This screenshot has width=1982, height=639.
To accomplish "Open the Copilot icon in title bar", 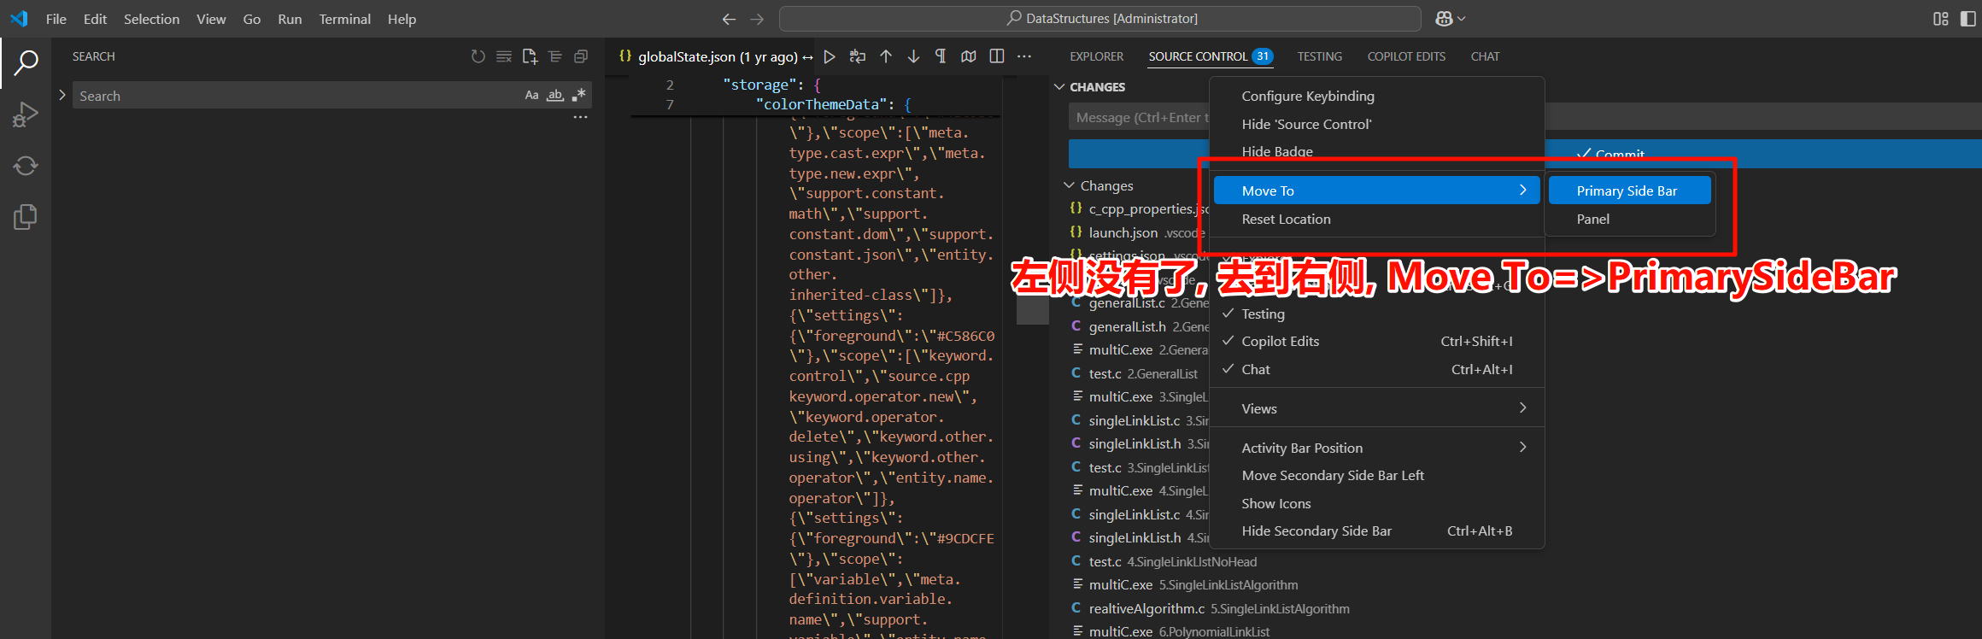I will 1444,19.
